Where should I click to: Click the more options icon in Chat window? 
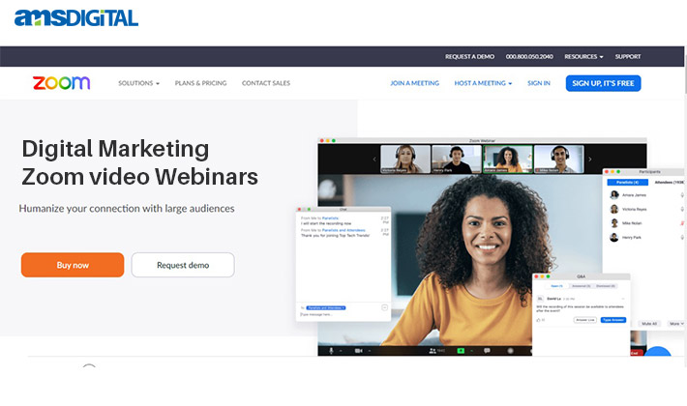point(385,307)
